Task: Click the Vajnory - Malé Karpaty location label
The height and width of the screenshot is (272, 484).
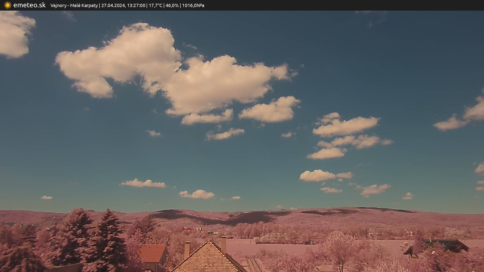Action: (x=74, y=6)
